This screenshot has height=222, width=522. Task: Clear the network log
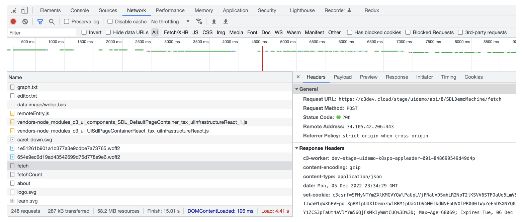(25, 22)
